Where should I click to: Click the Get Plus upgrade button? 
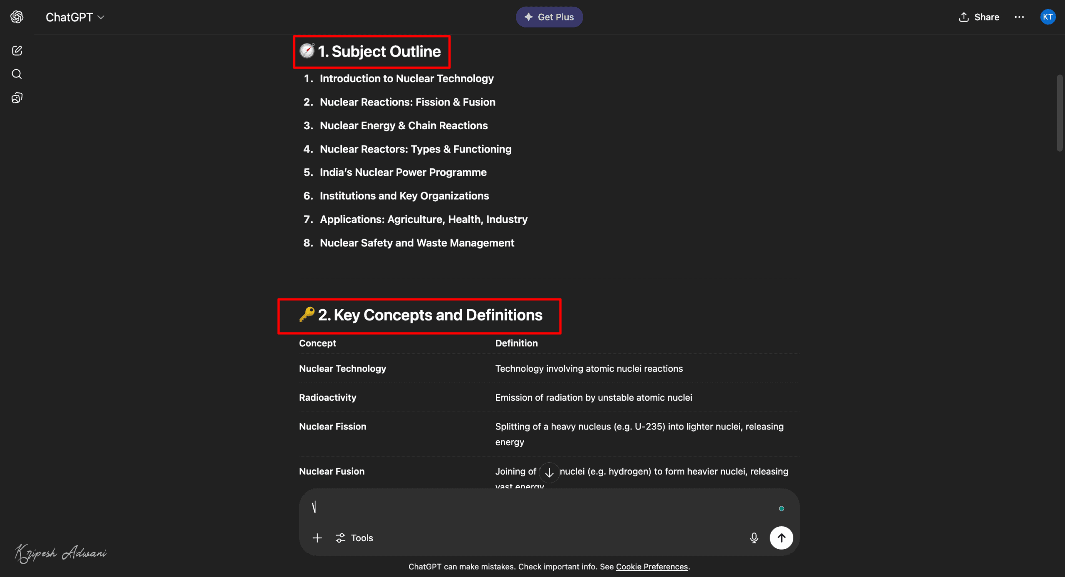(549, 17)
